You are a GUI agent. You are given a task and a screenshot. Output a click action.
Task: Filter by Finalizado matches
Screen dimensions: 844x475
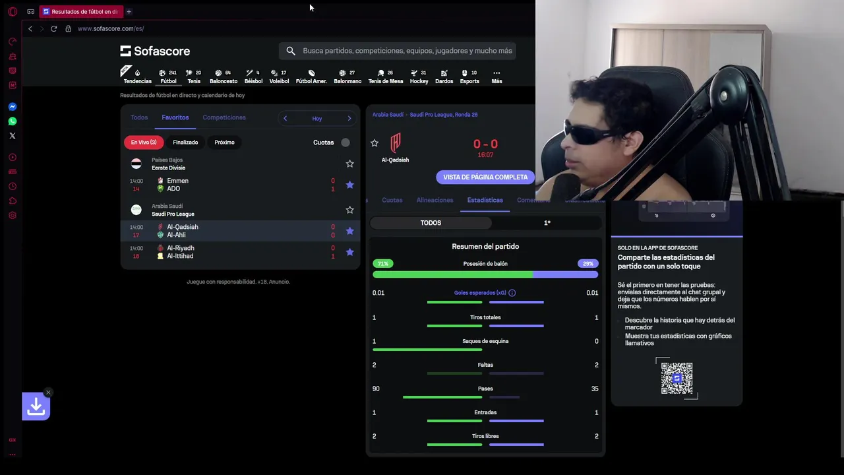185,142
